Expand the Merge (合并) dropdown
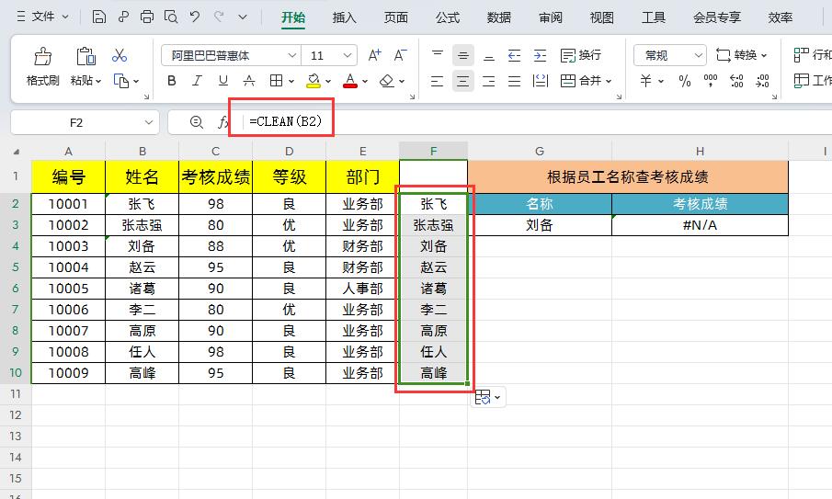This screenshot has width=832, height=499. (x=609, y=81)
